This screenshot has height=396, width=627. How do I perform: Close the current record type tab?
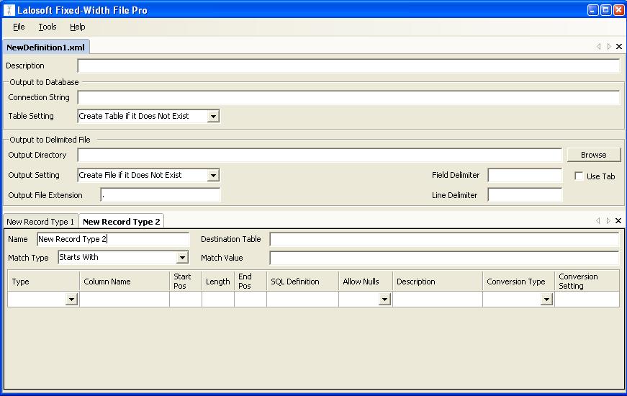click(x=618, y=221)
